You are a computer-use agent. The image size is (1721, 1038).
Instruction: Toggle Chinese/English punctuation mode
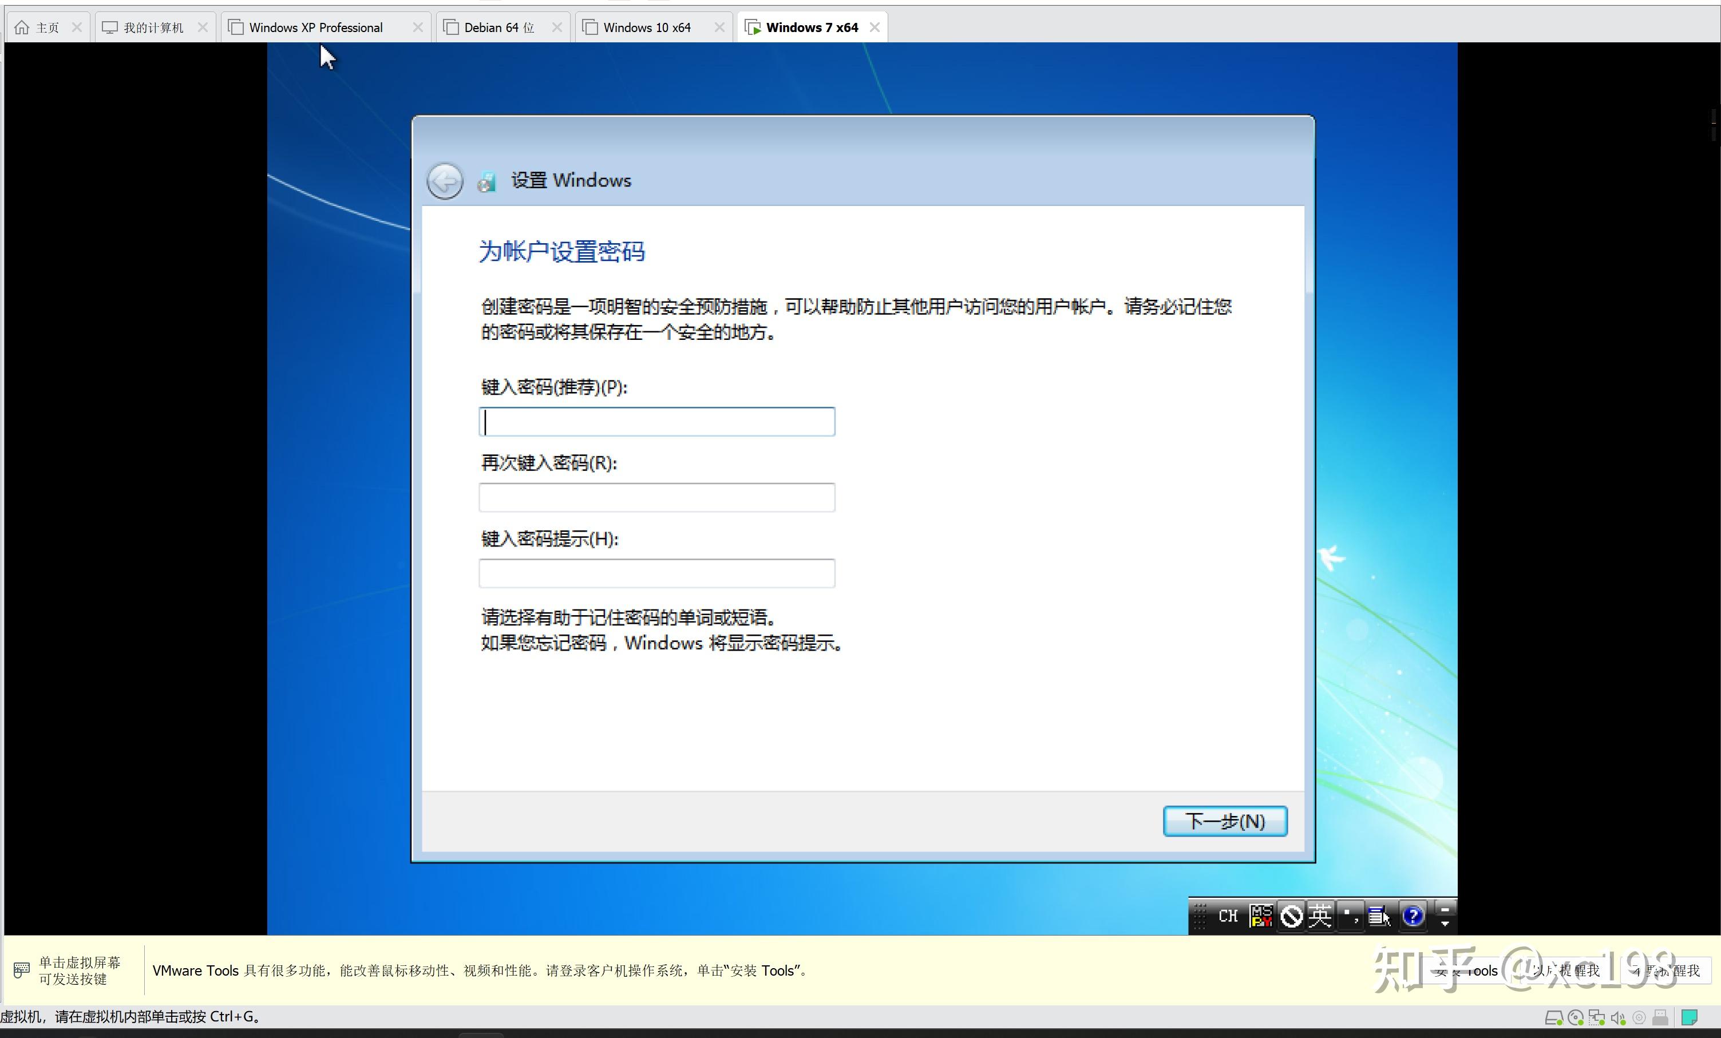pos(1351,916)
